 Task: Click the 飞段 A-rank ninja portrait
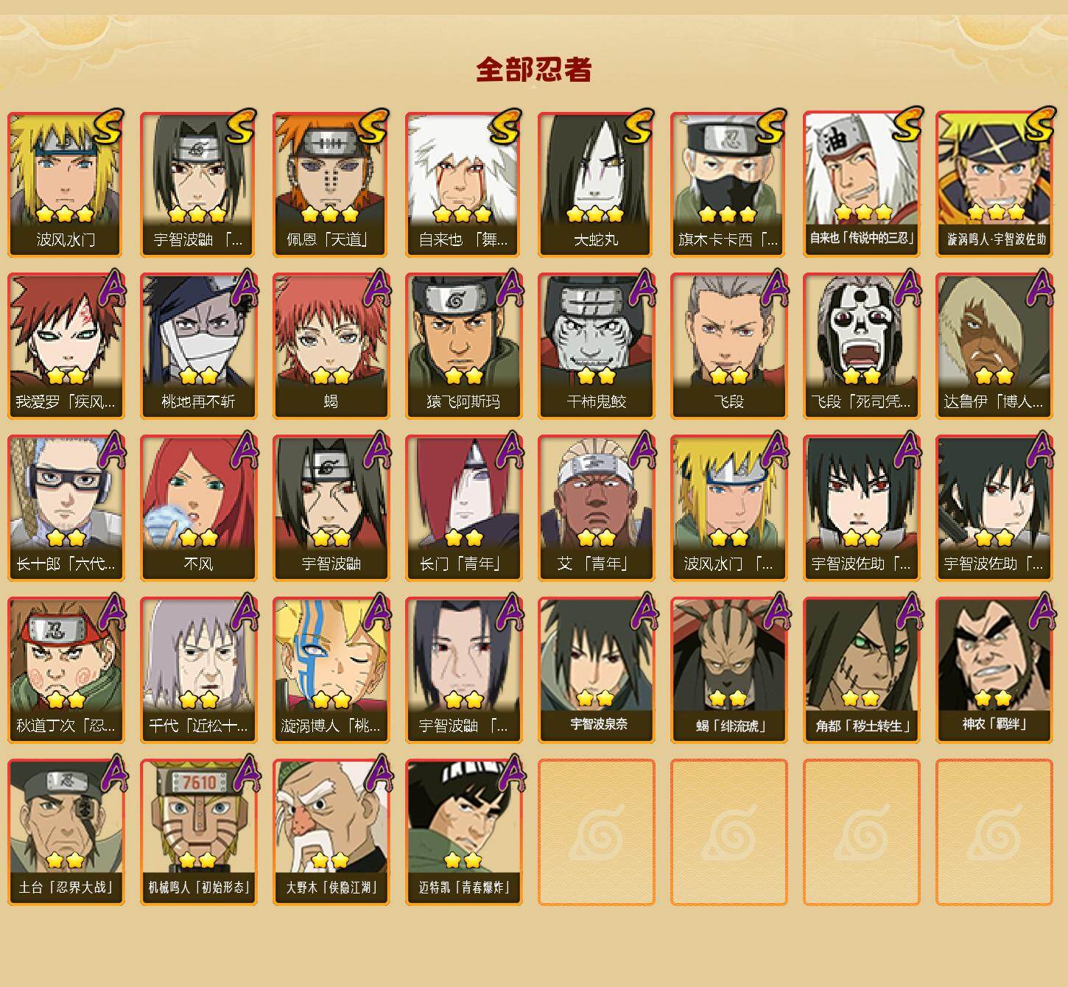728,346
